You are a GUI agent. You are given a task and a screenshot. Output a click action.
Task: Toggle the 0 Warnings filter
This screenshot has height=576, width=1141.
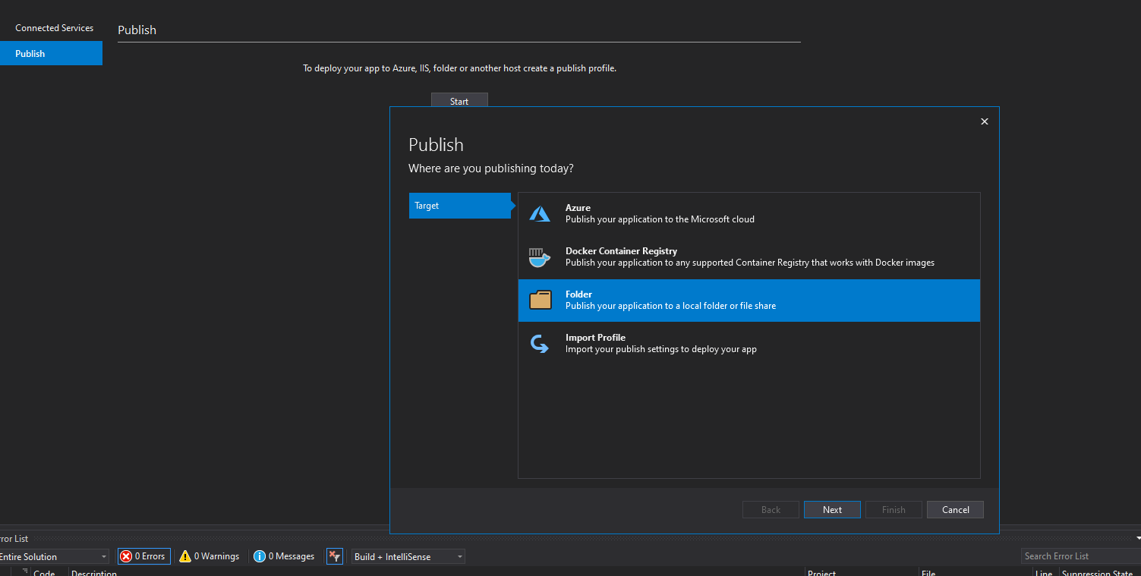210,556
